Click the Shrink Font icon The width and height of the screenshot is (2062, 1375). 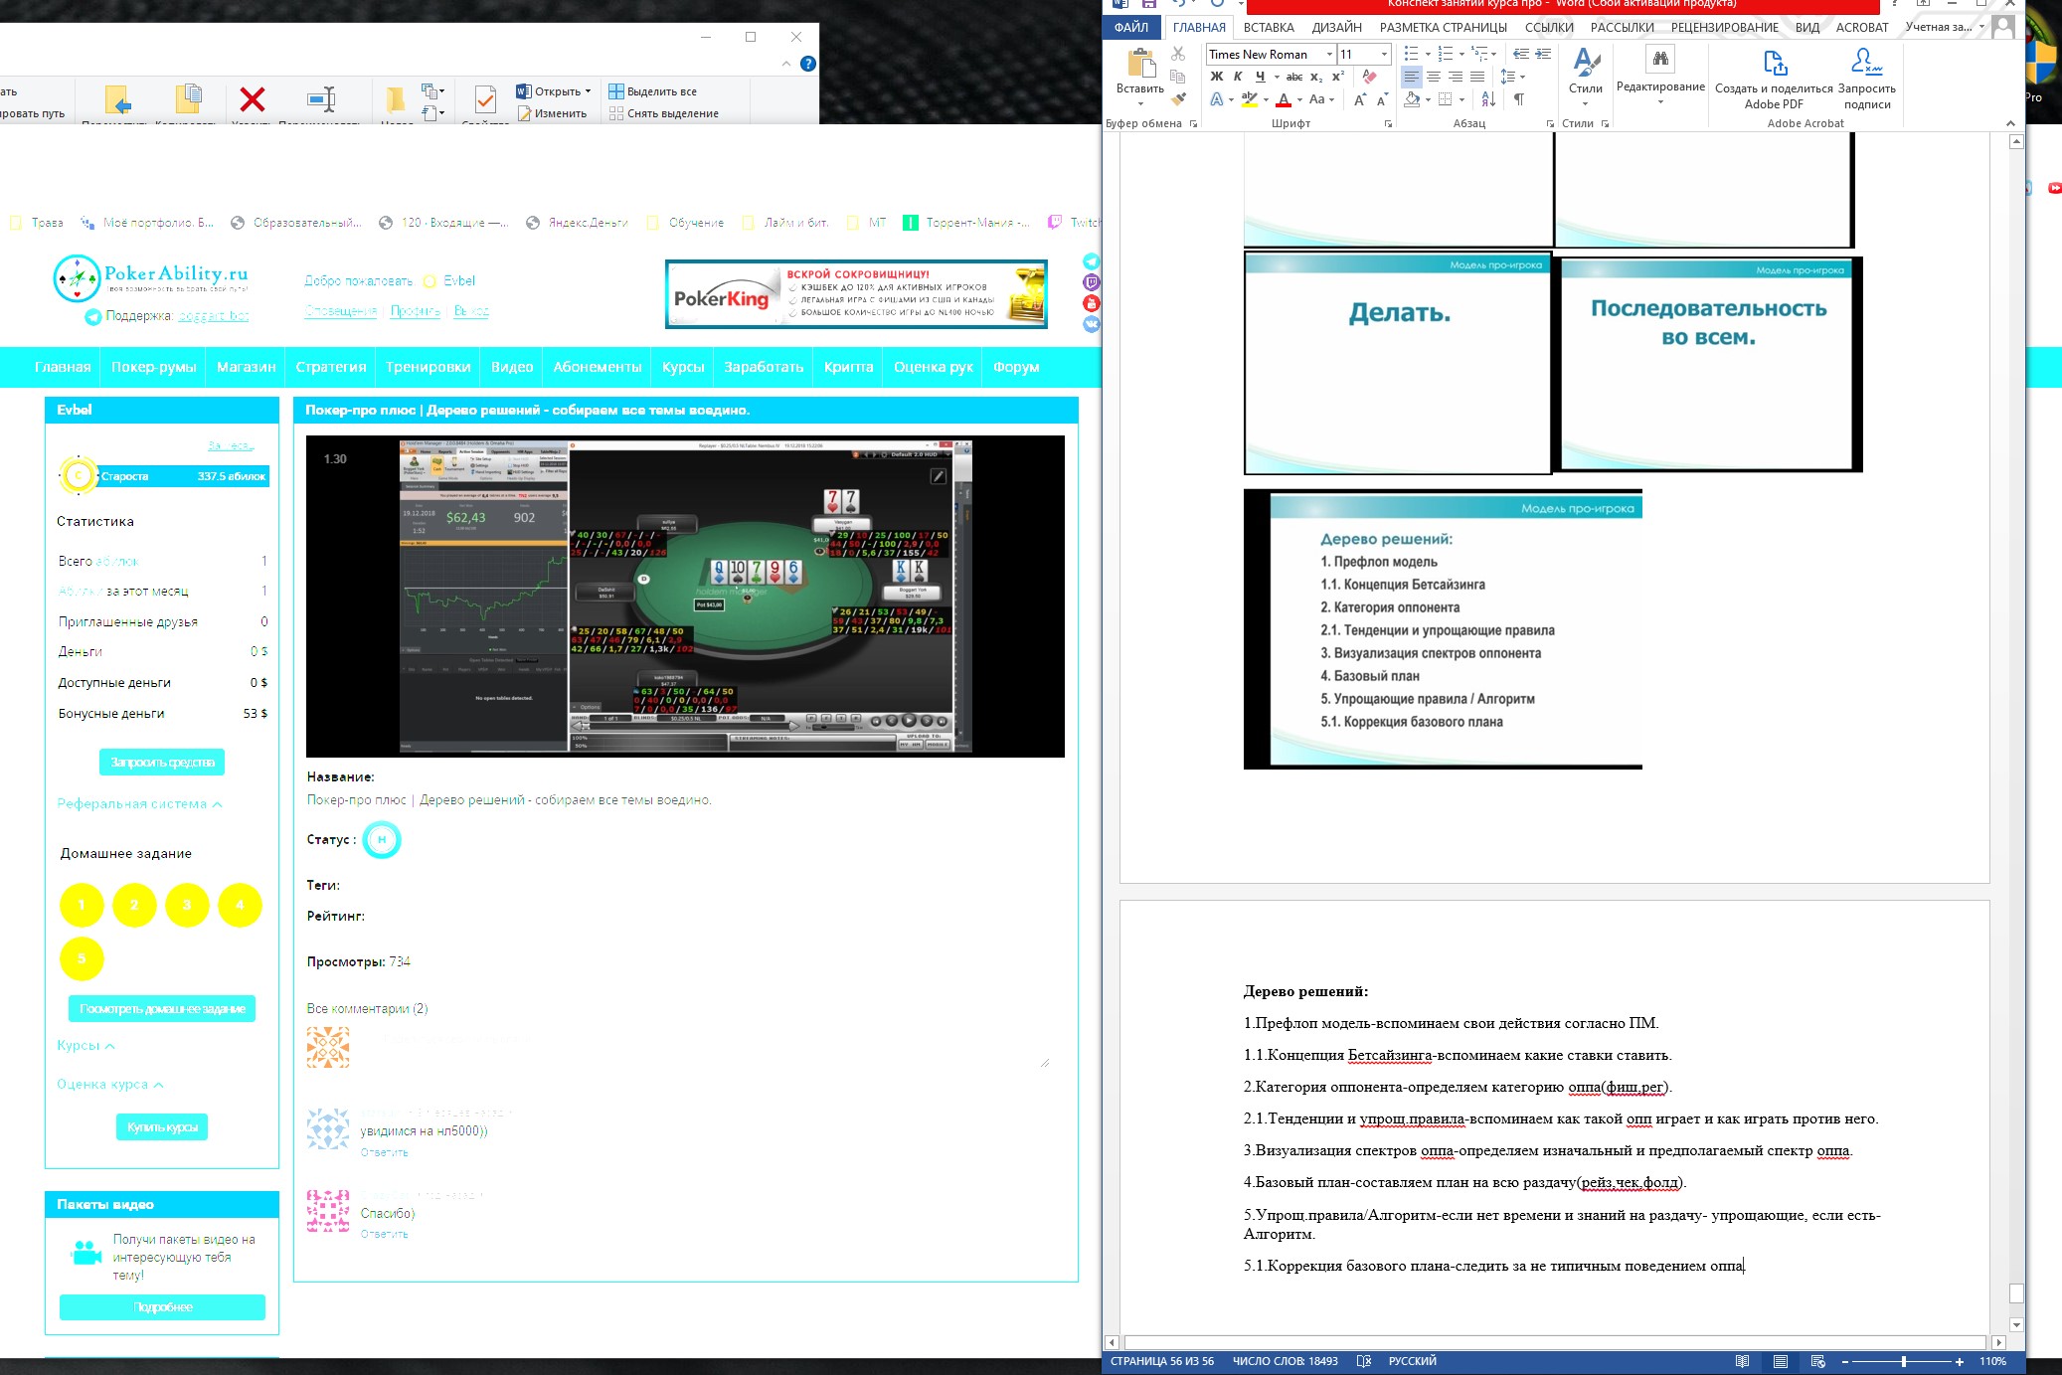1382,99
